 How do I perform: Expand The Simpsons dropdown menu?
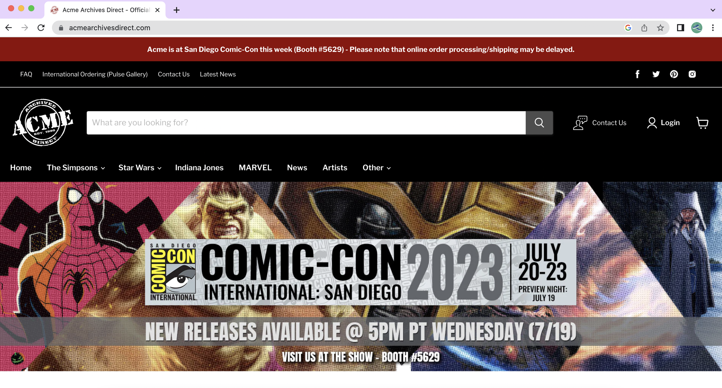(x=76, y=168)
